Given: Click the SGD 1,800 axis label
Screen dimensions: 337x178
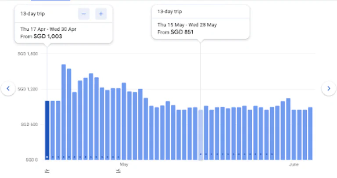Looking at the screenshot, I should (x=27, y=54).
